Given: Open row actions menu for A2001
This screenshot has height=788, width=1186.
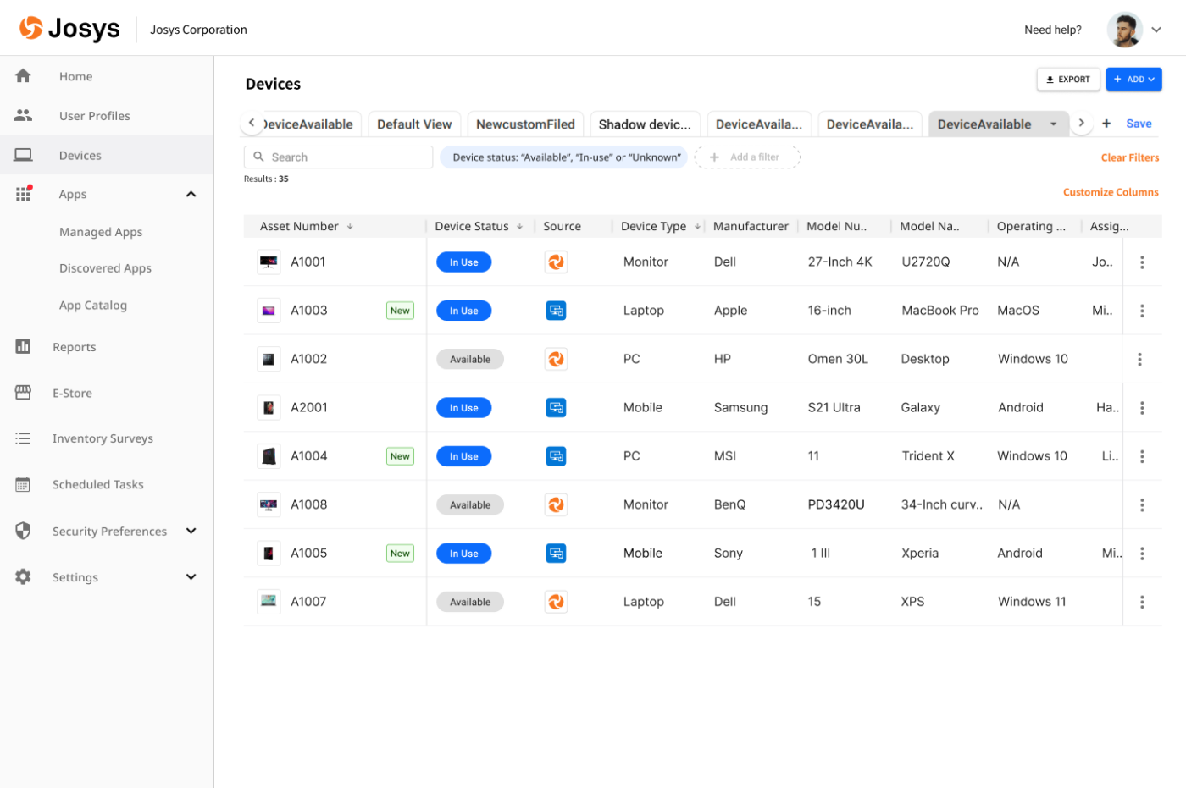Looking at the screenshot, I should (x=1142, y=408).
